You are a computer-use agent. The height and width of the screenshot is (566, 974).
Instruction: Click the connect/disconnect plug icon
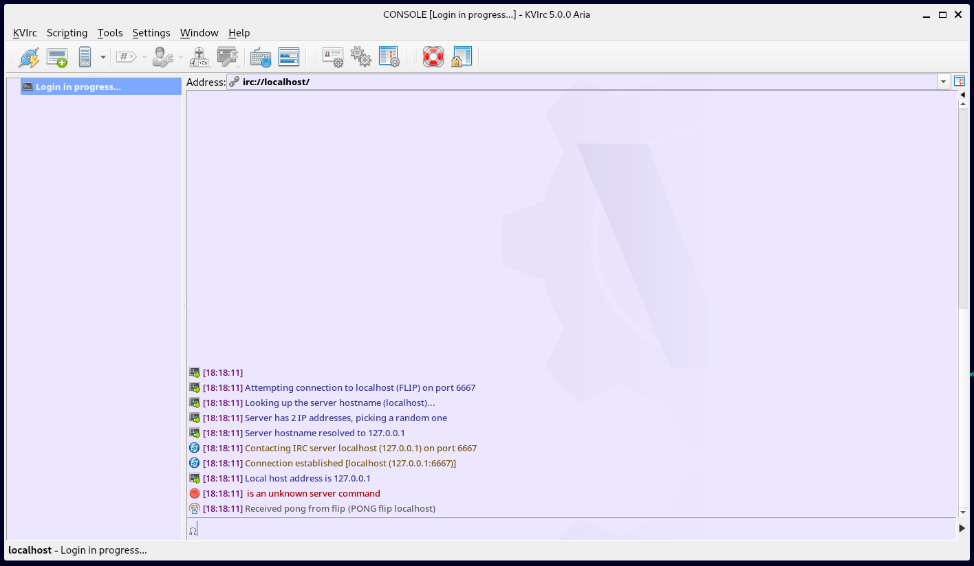click(x=29, y=57)
